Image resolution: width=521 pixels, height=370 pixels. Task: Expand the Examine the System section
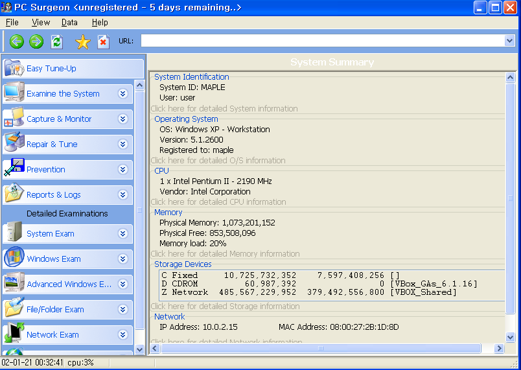(x=123, y=94)
